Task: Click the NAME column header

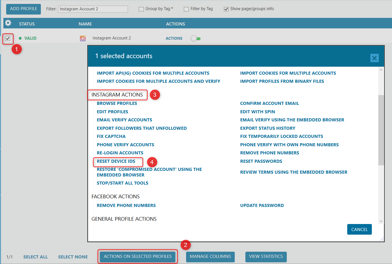Action: click(85, 24)
